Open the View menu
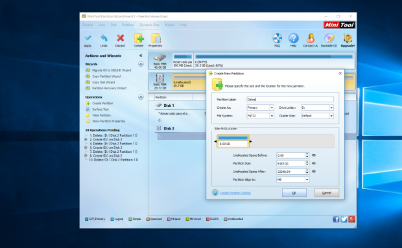Screen dimensions: 402x248 click(102, 25)
